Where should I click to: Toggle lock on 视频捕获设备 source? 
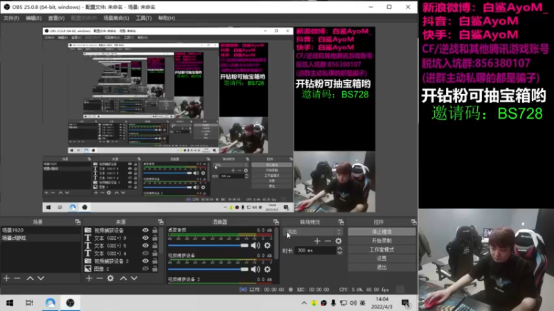(x=154, y=230)
